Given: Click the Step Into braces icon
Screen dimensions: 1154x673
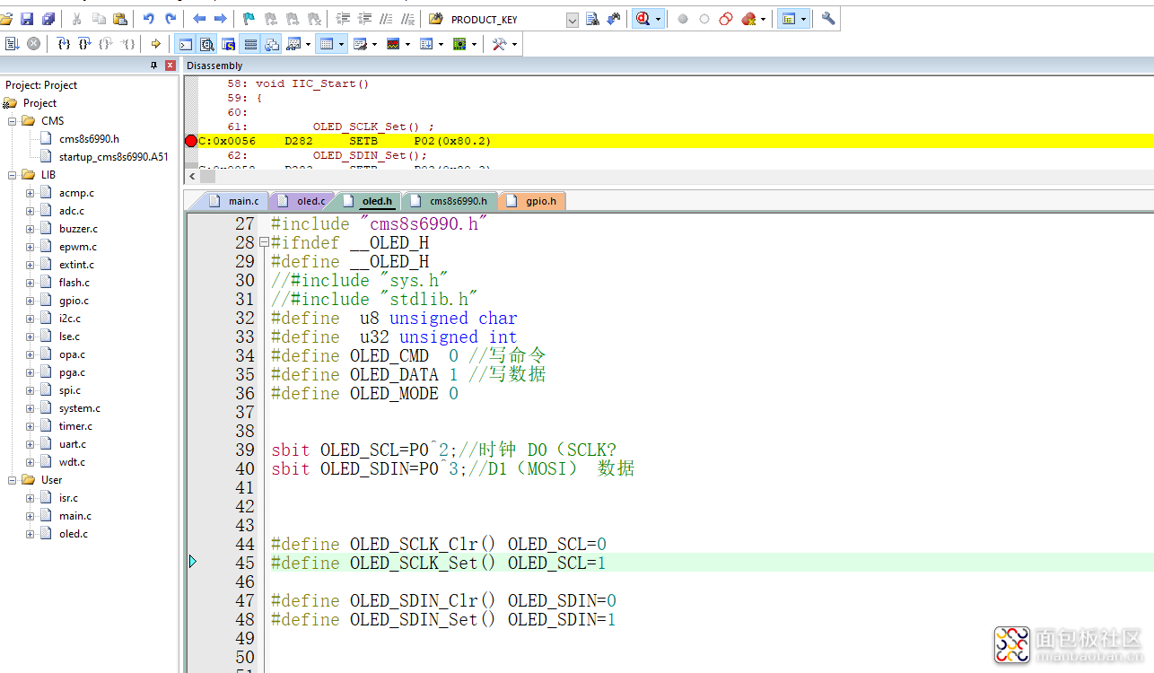Looking at the screenshot, I should click(64, 43).
